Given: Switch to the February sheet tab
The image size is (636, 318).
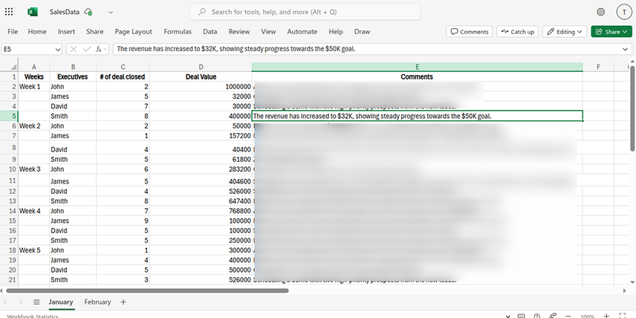Looking at the screenshot, I should (97, 302).
